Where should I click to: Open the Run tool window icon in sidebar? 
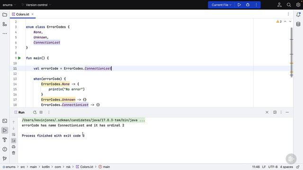pos(5,130)
